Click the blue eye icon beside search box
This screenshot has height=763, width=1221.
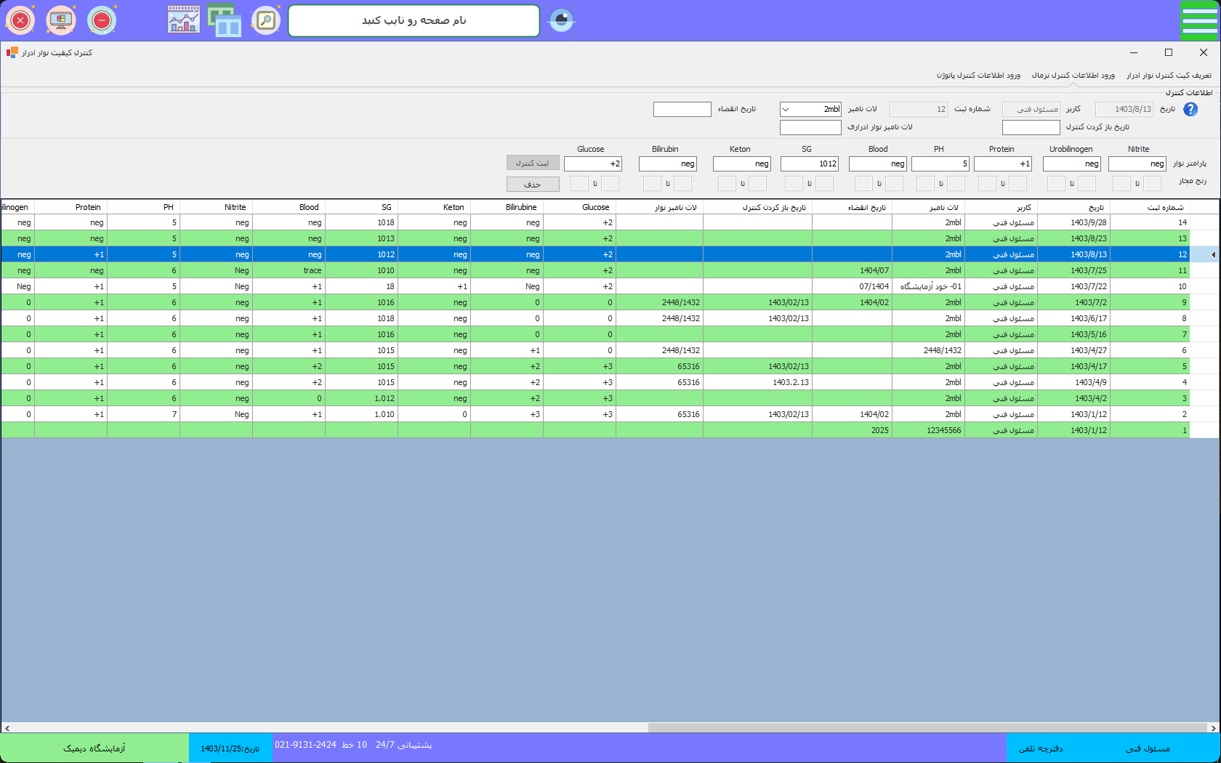(x=561, y=20)
